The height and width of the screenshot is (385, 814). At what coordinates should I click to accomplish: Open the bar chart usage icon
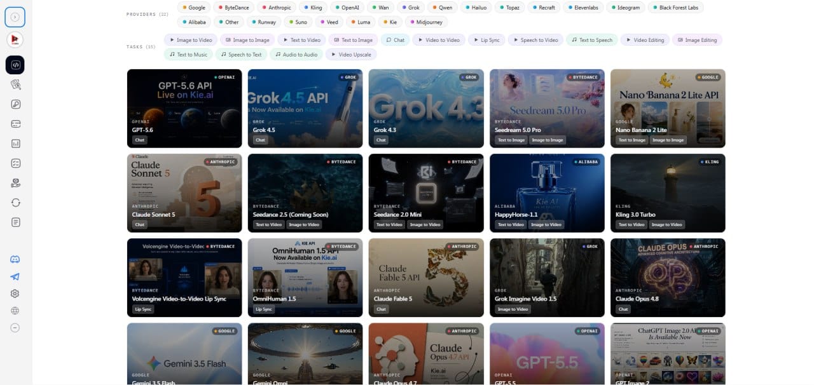[x=15, y=144]
